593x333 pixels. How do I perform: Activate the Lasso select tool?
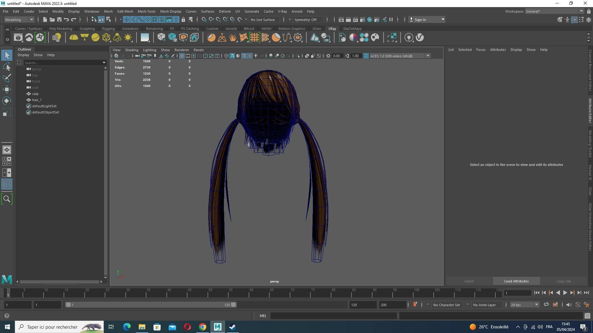[7, 67]
